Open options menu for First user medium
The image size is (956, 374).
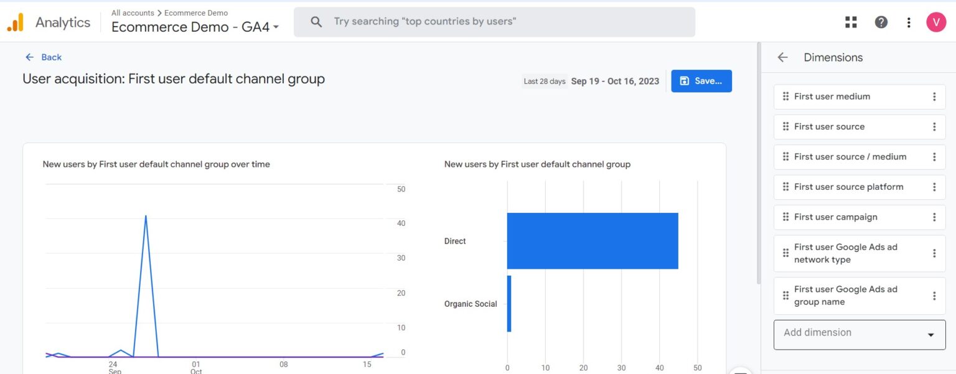(x=934, y=97)
